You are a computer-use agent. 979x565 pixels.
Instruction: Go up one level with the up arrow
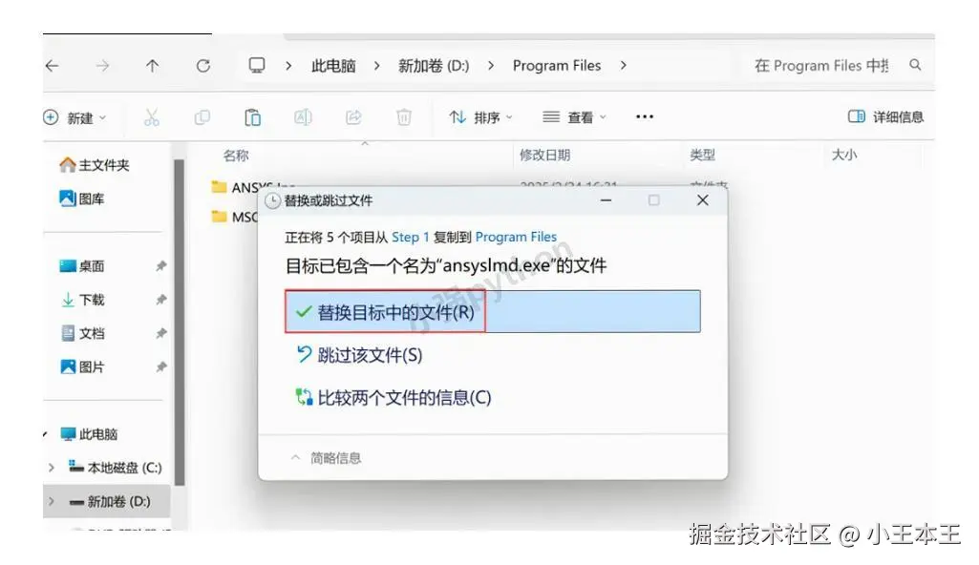pos(153,65)
